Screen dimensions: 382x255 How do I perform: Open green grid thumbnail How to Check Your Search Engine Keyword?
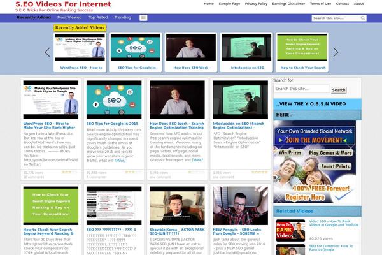(x=51, y=206)
